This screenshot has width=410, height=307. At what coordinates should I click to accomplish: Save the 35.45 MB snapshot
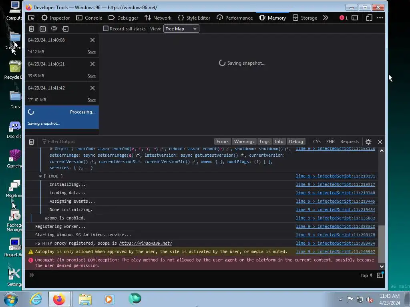(92, 76)
